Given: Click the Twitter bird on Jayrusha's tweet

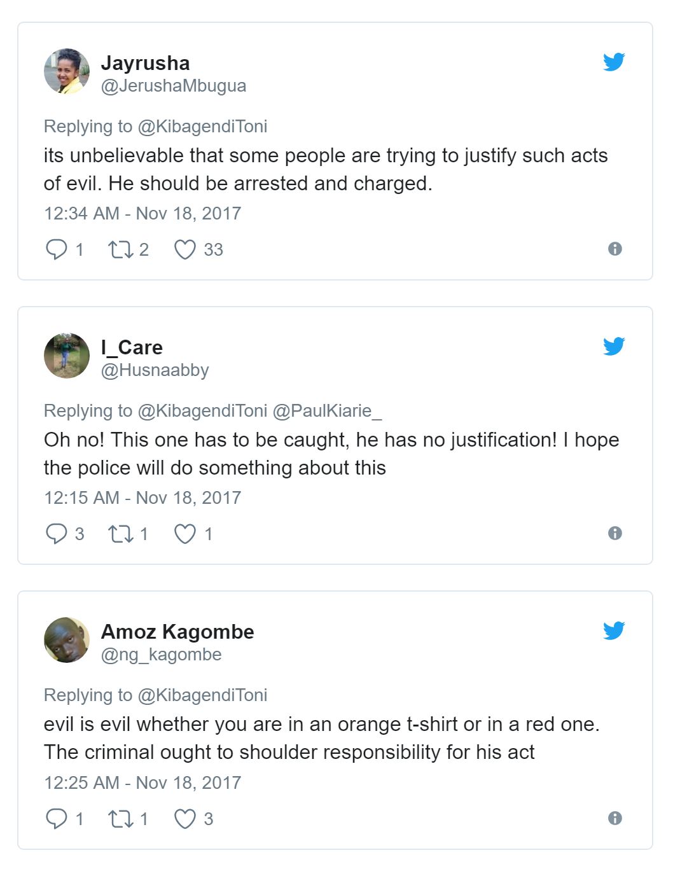Looking at the screenshot, I should coord(614,62).
